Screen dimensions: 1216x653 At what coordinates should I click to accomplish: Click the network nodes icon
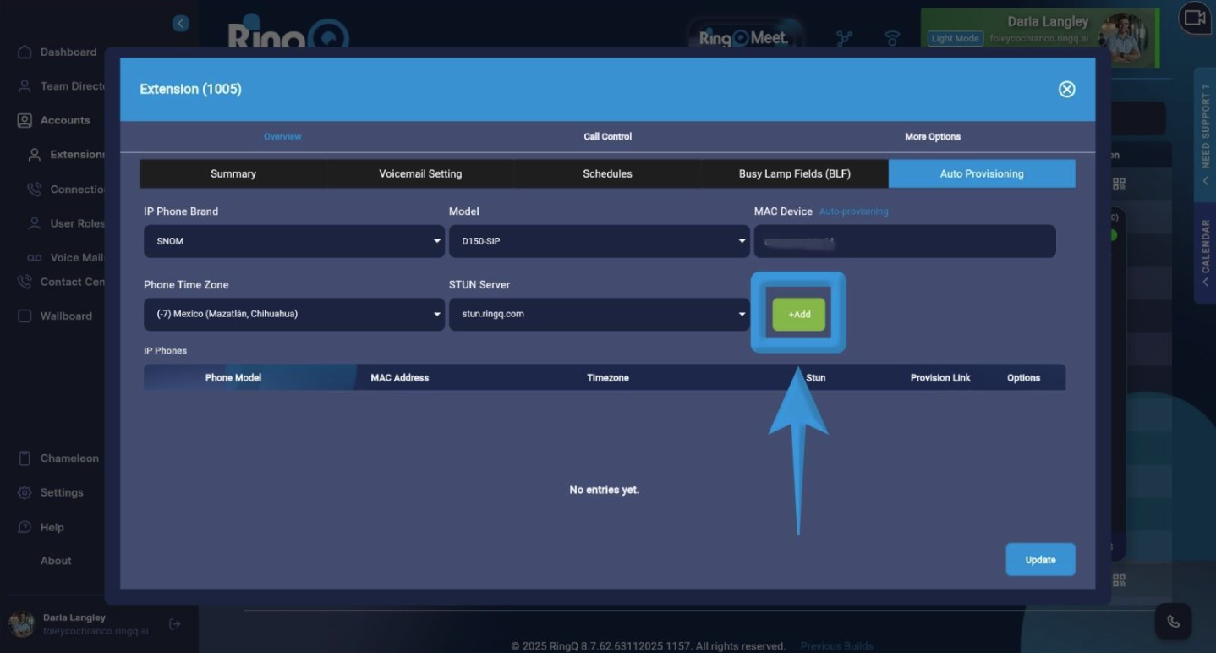tap(844, 39)
